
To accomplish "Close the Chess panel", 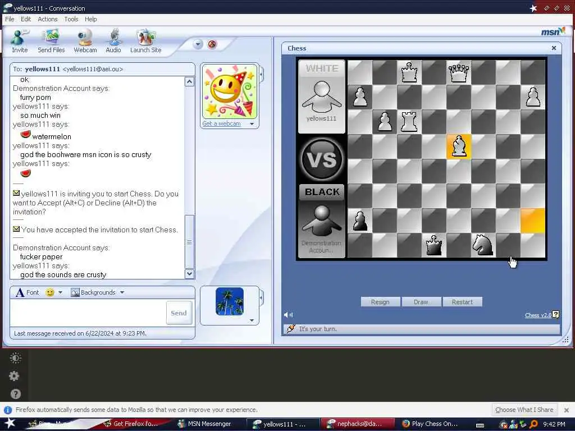I will point(554,48).
